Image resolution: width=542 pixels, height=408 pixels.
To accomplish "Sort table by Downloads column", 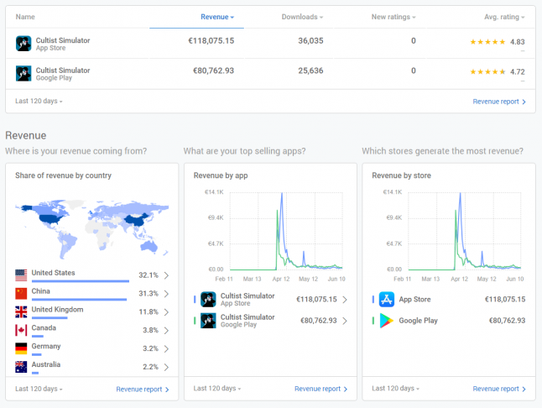I will pos(302,17).
